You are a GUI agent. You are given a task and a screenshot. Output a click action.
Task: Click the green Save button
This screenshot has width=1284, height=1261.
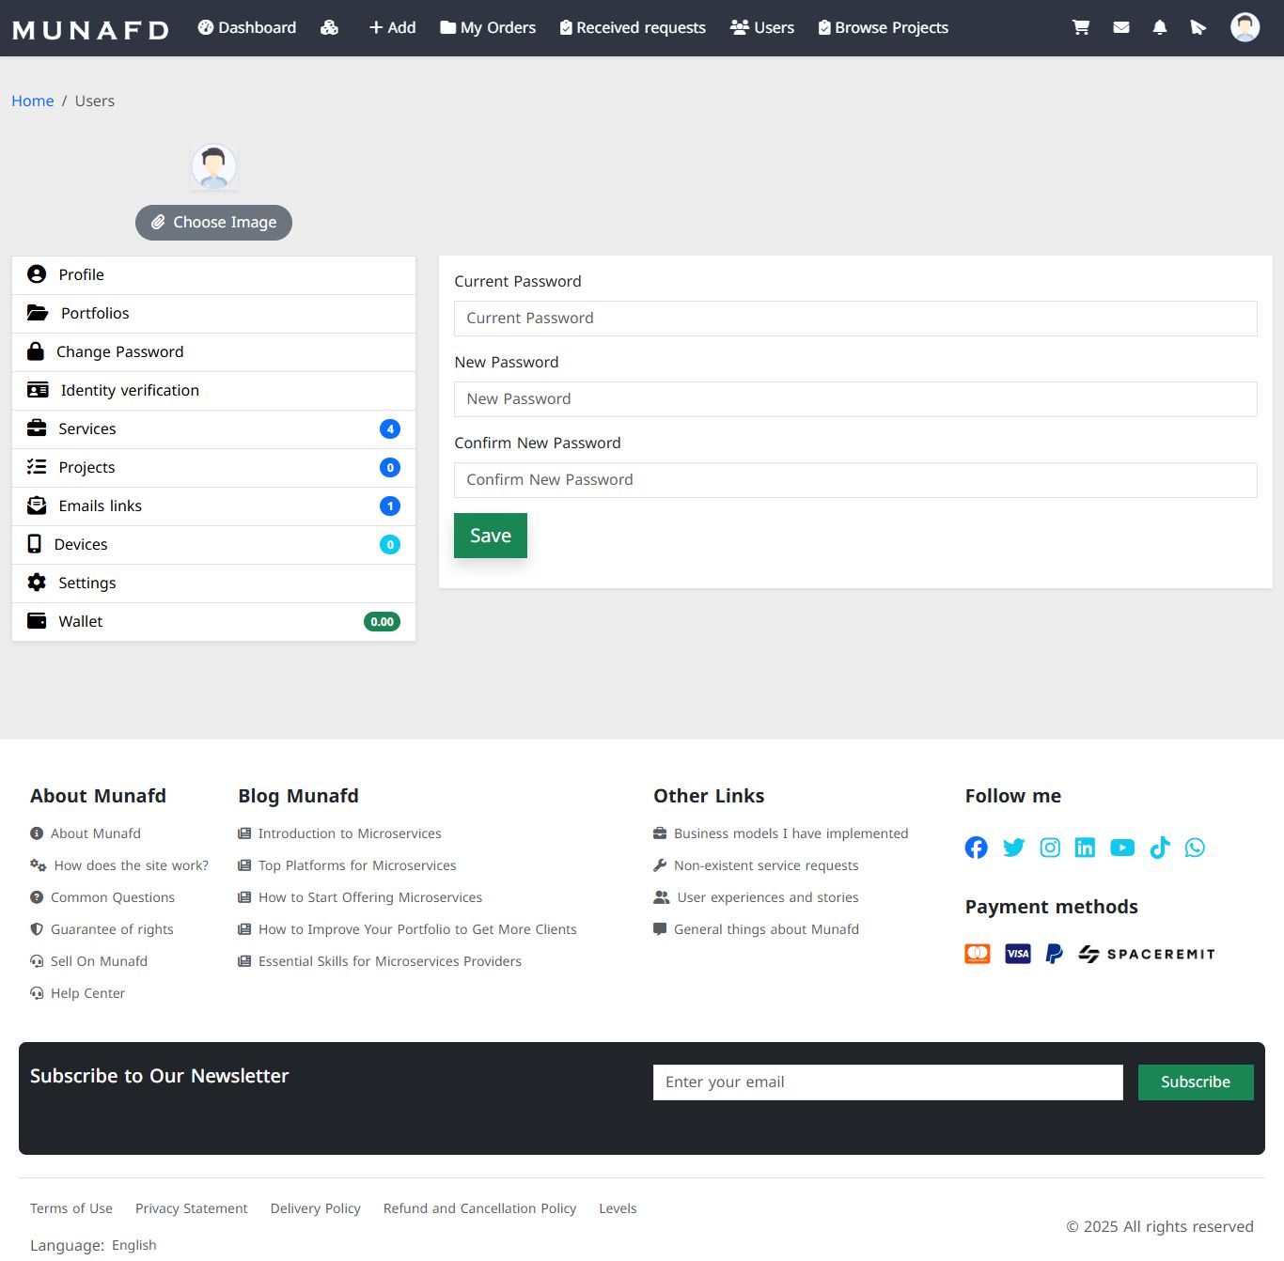pos(491,536)
